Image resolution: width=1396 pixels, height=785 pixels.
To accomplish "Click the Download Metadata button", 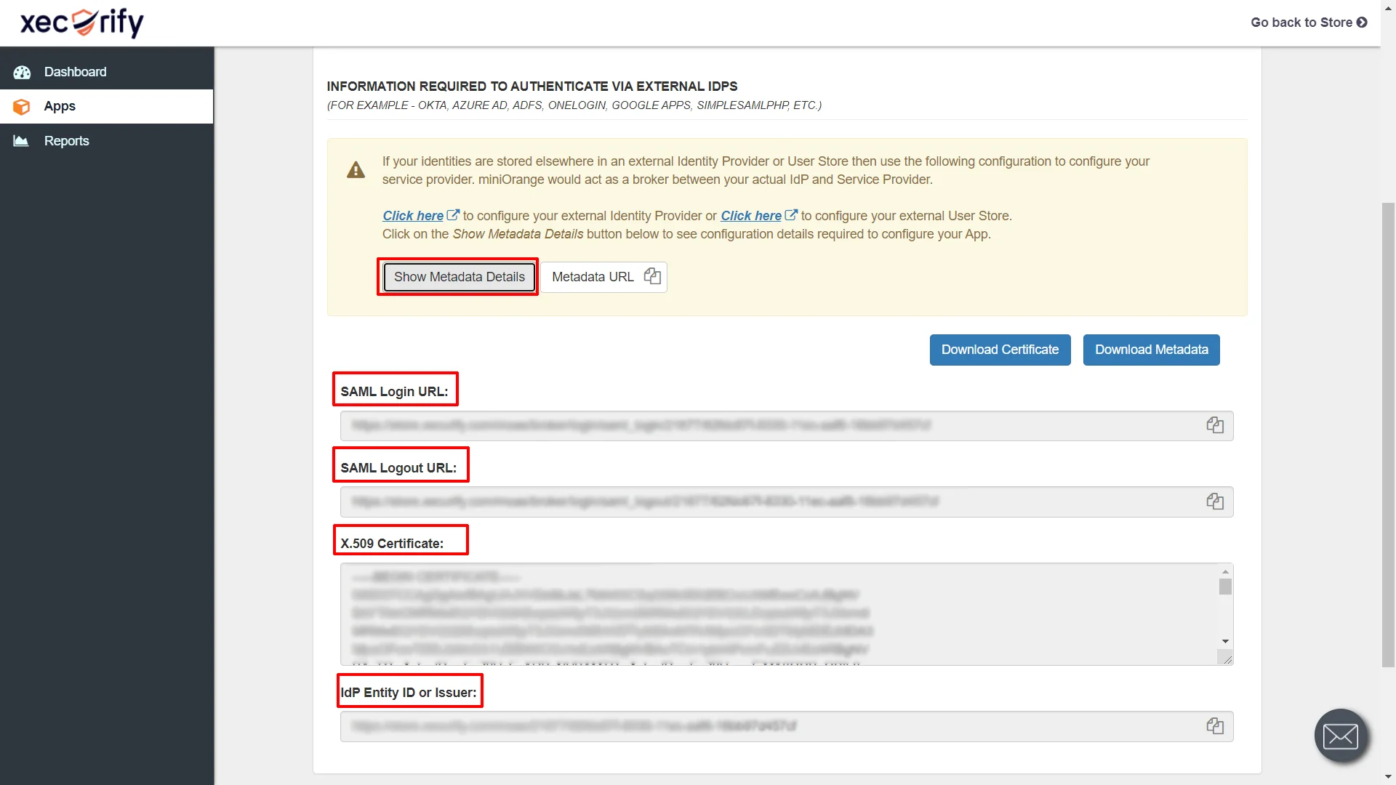I will pos(1151,350).
